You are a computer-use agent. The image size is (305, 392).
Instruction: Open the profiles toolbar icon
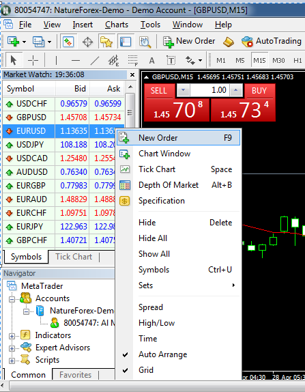38,41
